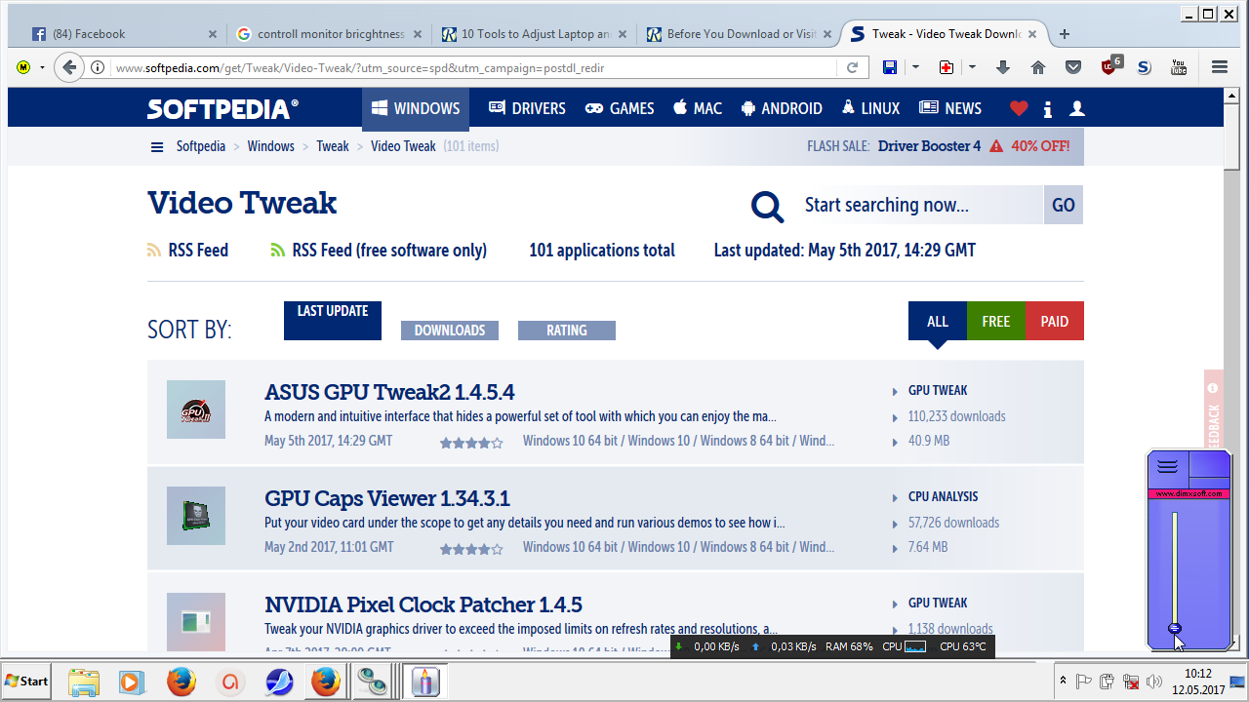Launch Windows Media Player from the taskbar
The width and height of the screenshot is (1249, 702).
click(x=132, y=682)
